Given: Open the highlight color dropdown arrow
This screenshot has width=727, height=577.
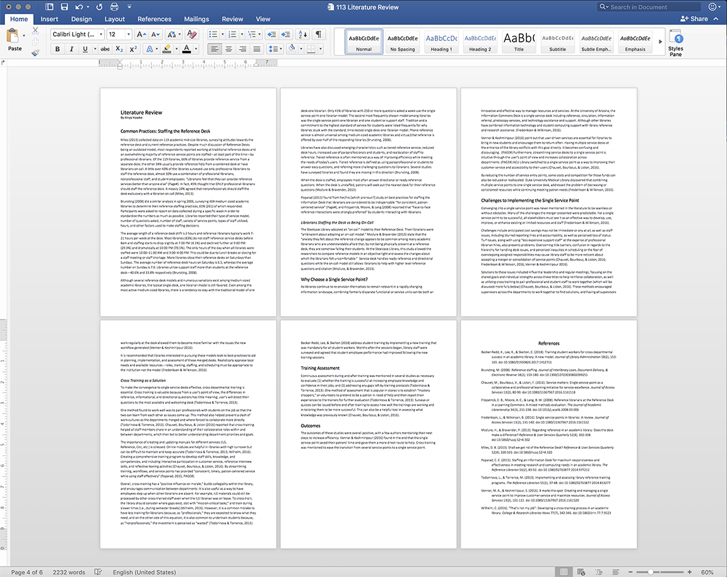Looking at the screenshot, I should 176,49.
